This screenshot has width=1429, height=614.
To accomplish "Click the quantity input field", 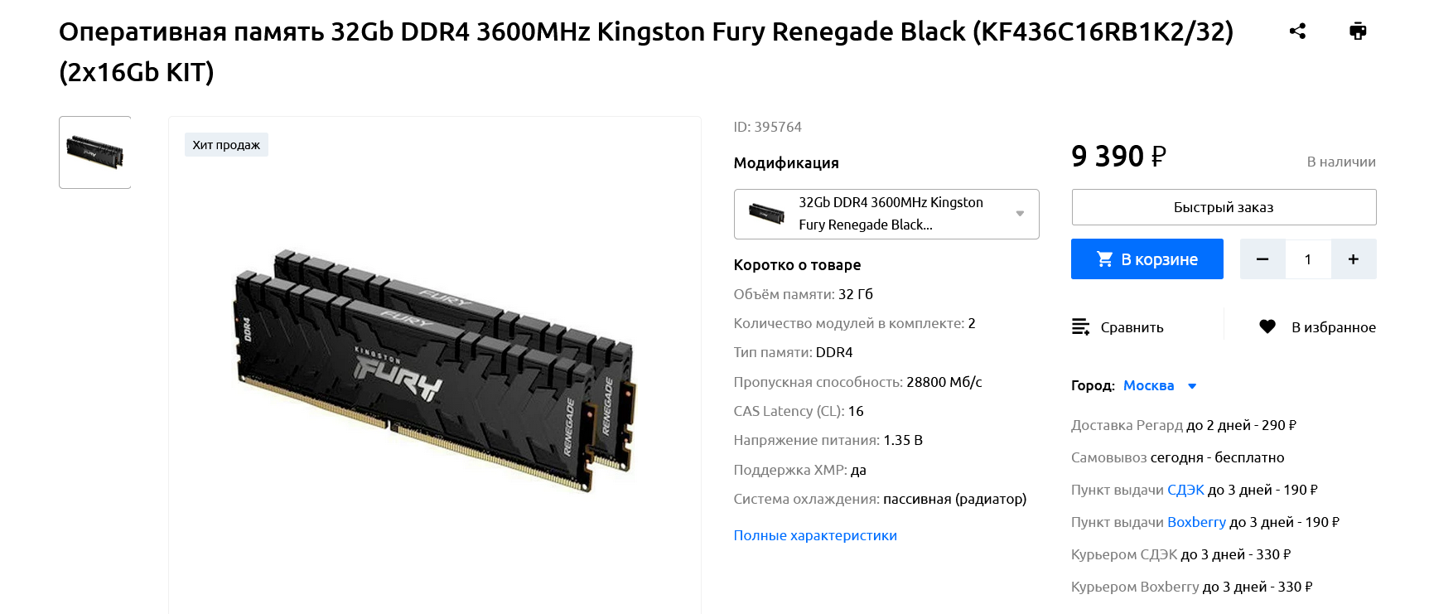I will click(1308, 259).
